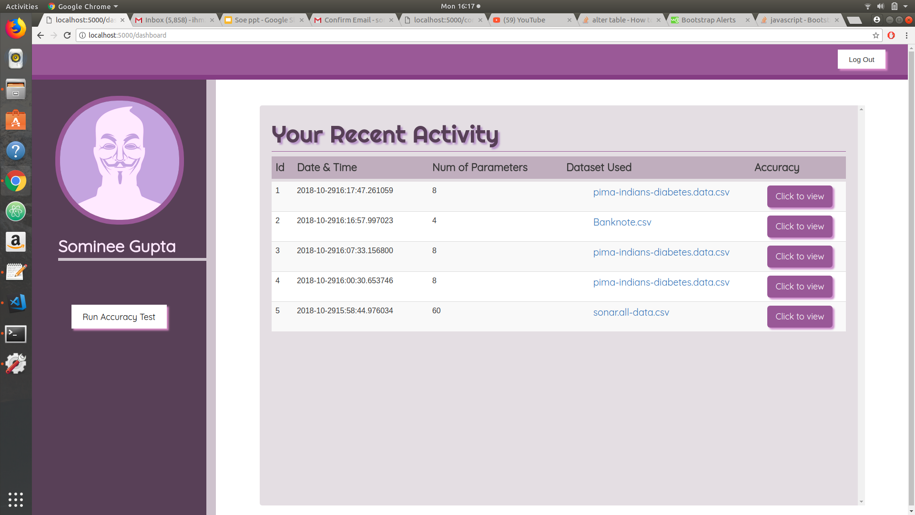Launch Firefox from the dock
The height and width of the screenshot is (515, 915).
tap(16, 28)
